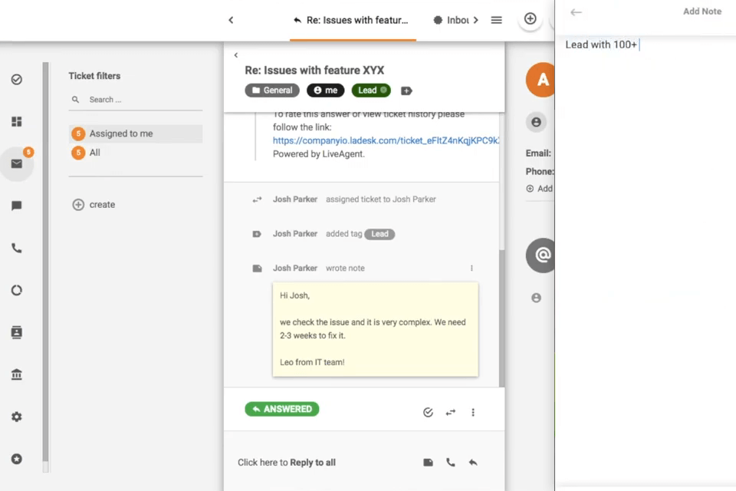The height and width of the screenshot is (491, 736).
Task: Open the hamburger tab list menu
Action: (x=496, y=20)
